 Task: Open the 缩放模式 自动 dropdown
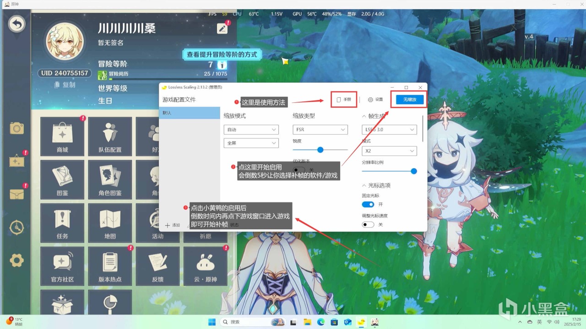pos(251,130)
